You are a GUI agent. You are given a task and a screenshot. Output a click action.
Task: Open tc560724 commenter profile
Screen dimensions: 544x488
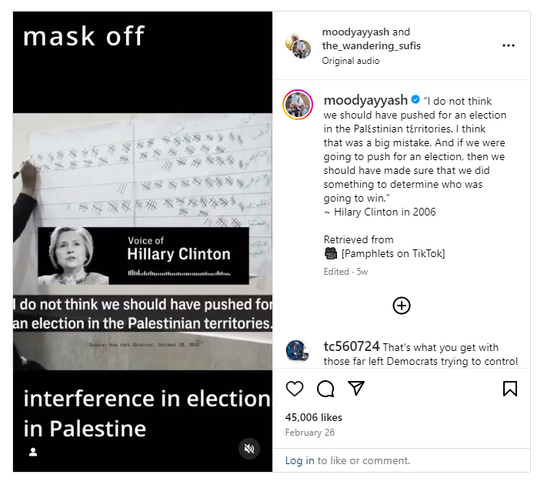(352, 346)
